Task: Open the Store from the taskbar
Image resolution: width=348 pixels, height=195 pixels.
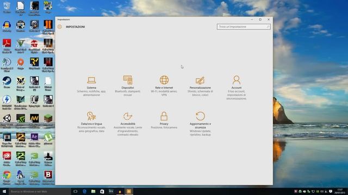Action: [x=102, y=191]
